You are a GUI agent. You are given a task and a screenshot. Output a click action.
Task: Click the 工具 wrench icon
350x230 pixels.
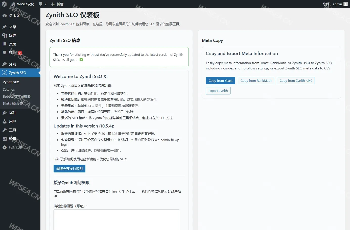coord(5,130)
